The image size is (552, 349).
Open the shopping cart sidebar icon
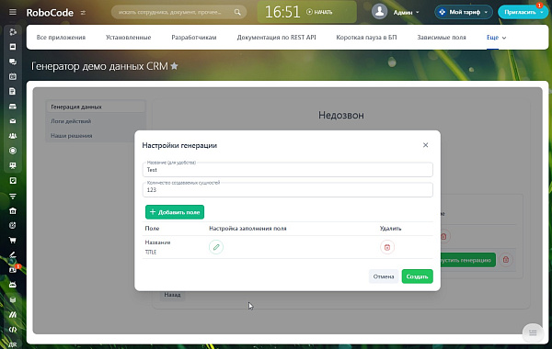click(x=13, y=241)
